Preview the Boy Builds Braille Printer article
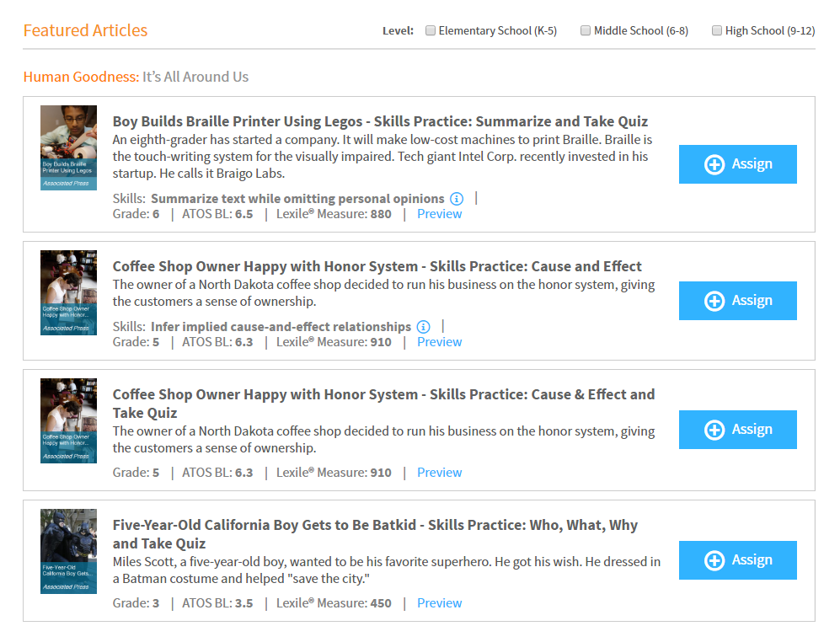 coord(439,214)
